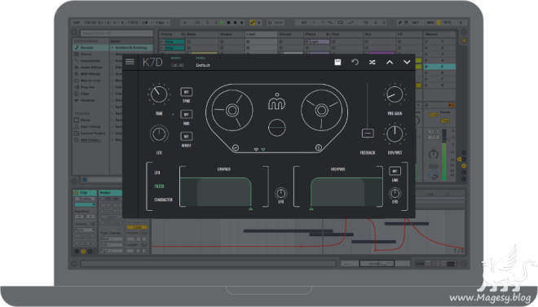Viewport: 538px width, 307px height.
Task: Load previous preset with up chevron
Action: (390, 63)
